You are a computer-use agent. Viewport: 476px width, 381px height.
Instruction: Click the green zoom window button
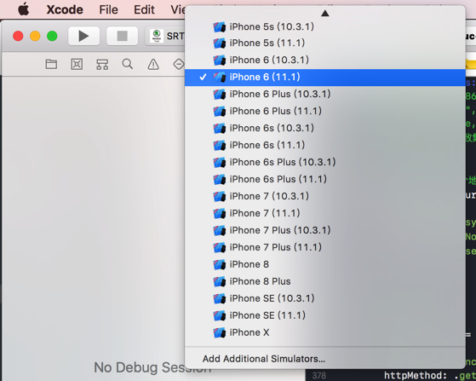click(52, 36)
